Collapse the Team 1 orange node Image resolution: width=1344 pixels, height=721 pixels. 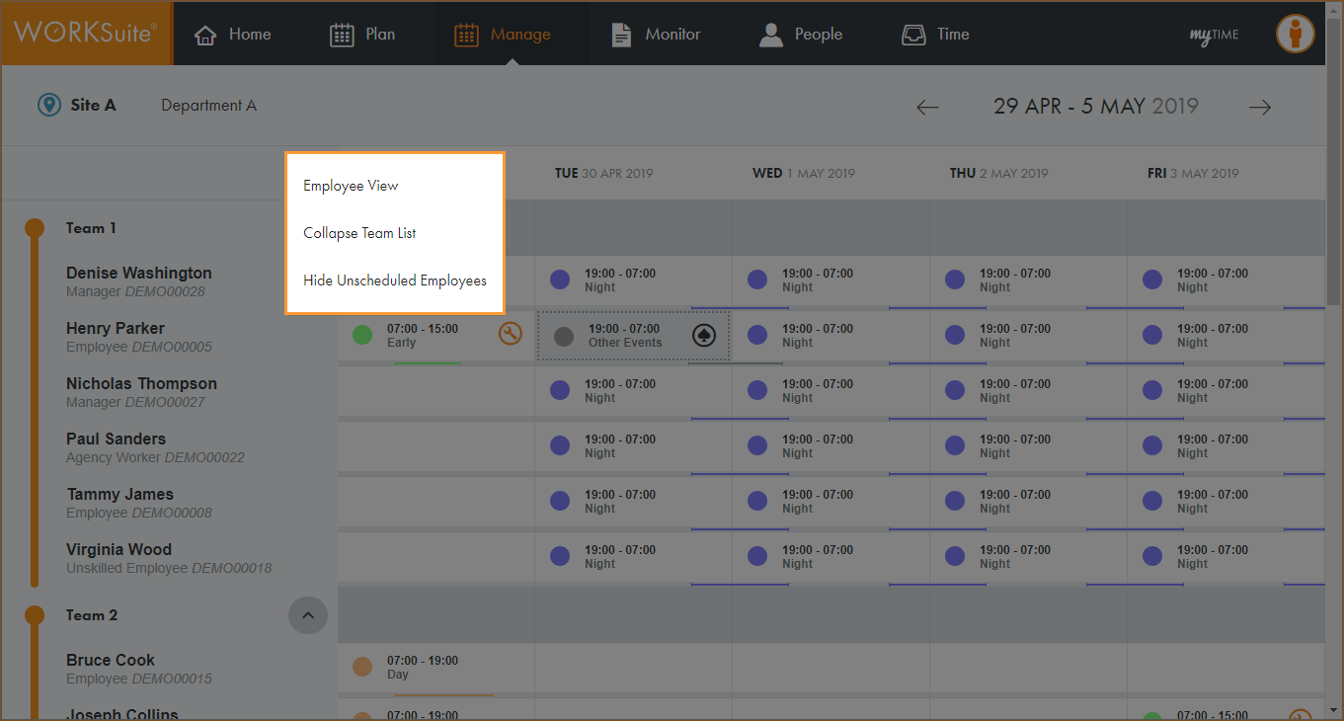tap(35, 228)
